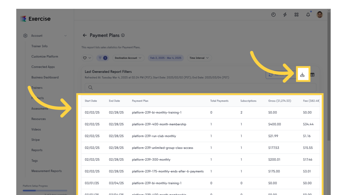Screen dimensions: 347x195
Task: Click the Refreshed At timestamp line
Action: click(157, 77)
